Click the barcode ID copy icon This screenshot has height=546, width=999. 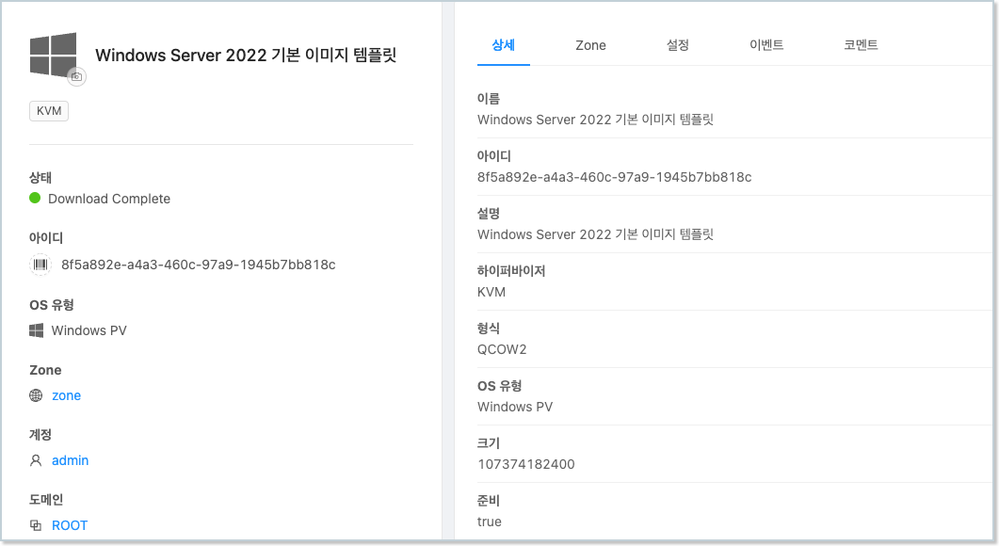[x=40, y=265]
